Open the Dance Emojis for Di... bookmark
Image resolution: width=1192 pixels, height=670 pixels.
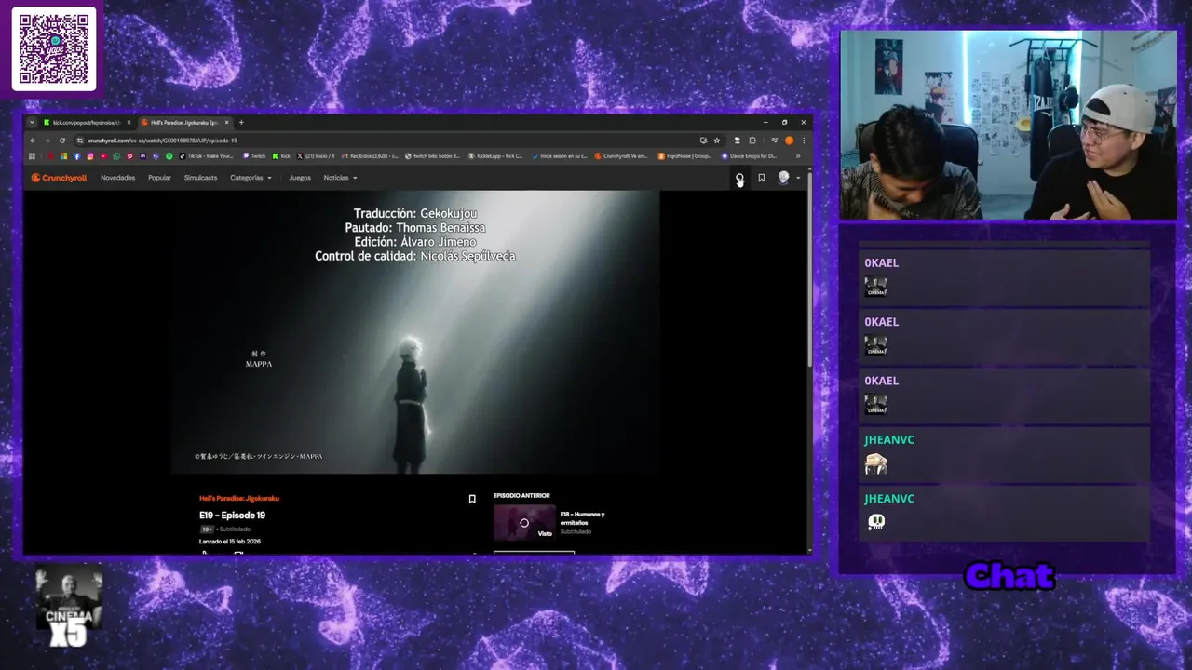(x=749, y=156)
